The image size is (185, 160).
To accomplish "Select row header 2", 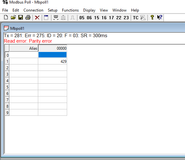I will click(7, 68).
